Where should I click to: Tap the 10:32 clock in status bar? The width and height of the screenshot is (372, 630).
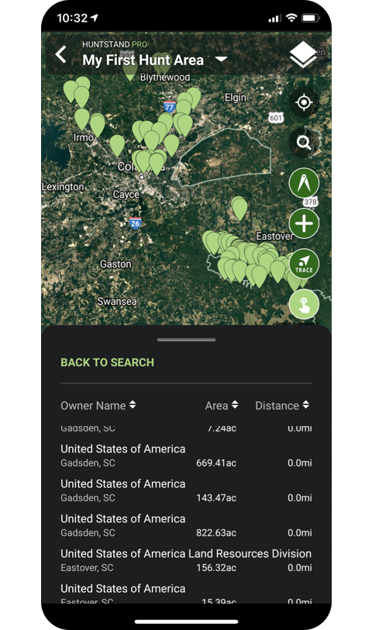click(x=72, y=18)
